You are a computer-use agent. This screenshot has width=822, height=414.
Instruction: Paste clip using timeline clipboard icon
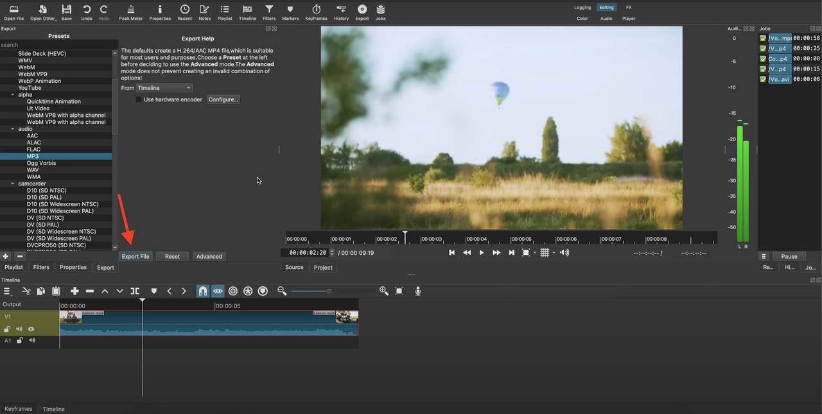56,291
